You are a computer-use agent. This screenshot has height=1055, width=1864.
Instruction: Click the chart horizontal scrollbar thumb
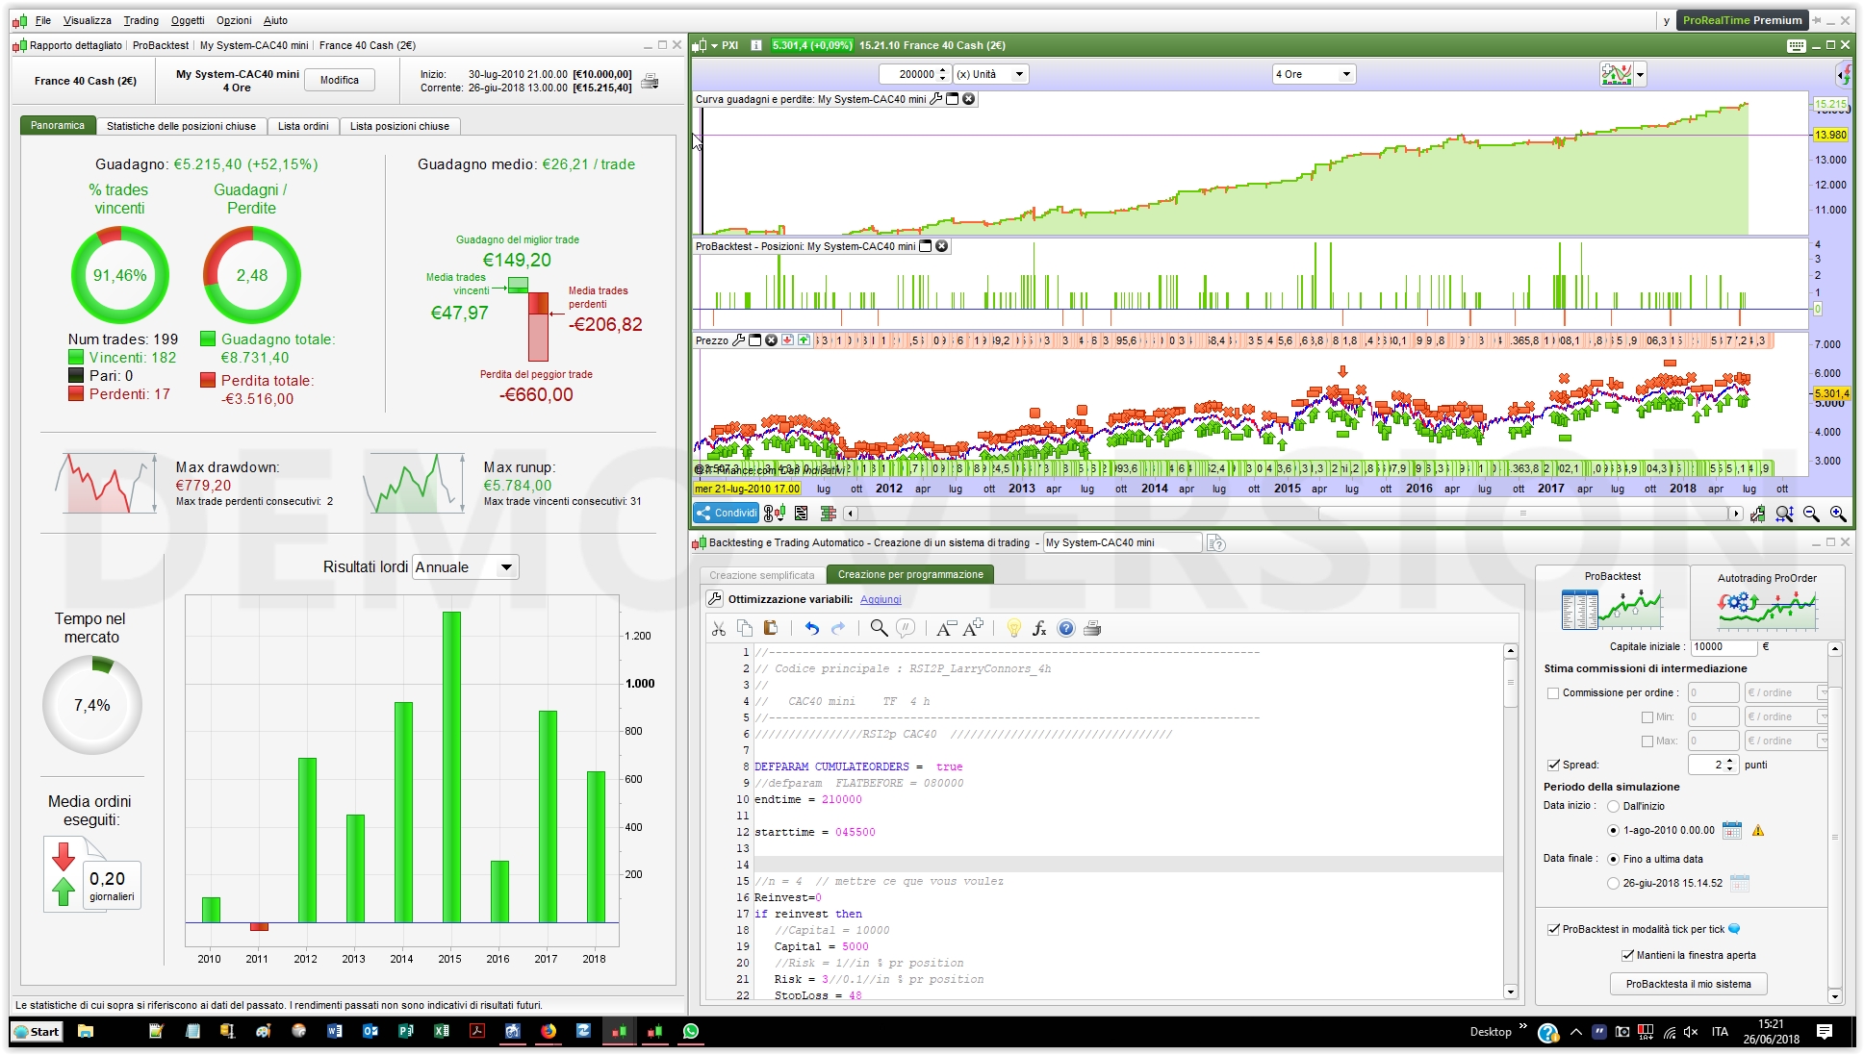click(x=1522, y=514)
